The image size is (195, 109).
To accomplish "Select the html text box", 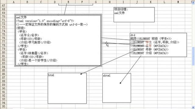I will (67, 88).
